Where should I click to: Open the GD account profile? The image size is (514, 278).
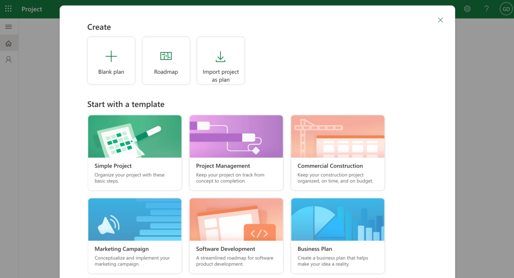coord(506,8)
